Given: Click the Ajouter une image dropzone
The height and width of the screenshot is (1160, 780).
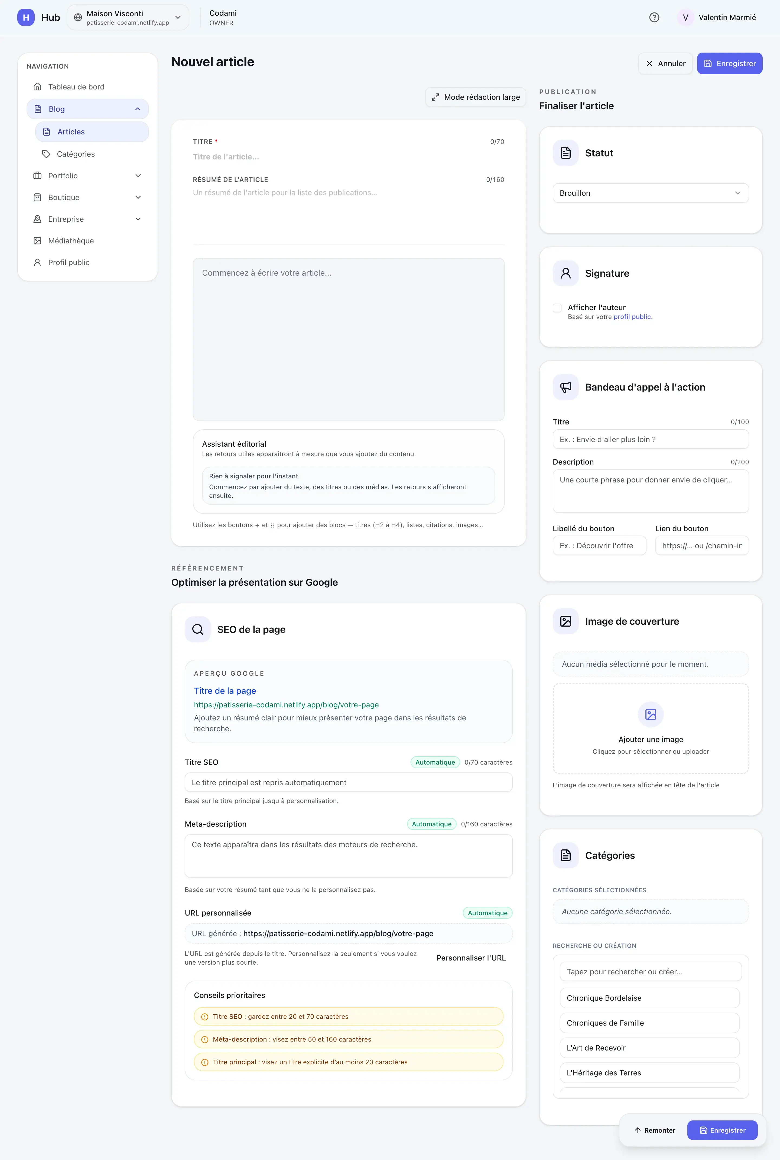Looking at the screenshot, I should 651,729.
